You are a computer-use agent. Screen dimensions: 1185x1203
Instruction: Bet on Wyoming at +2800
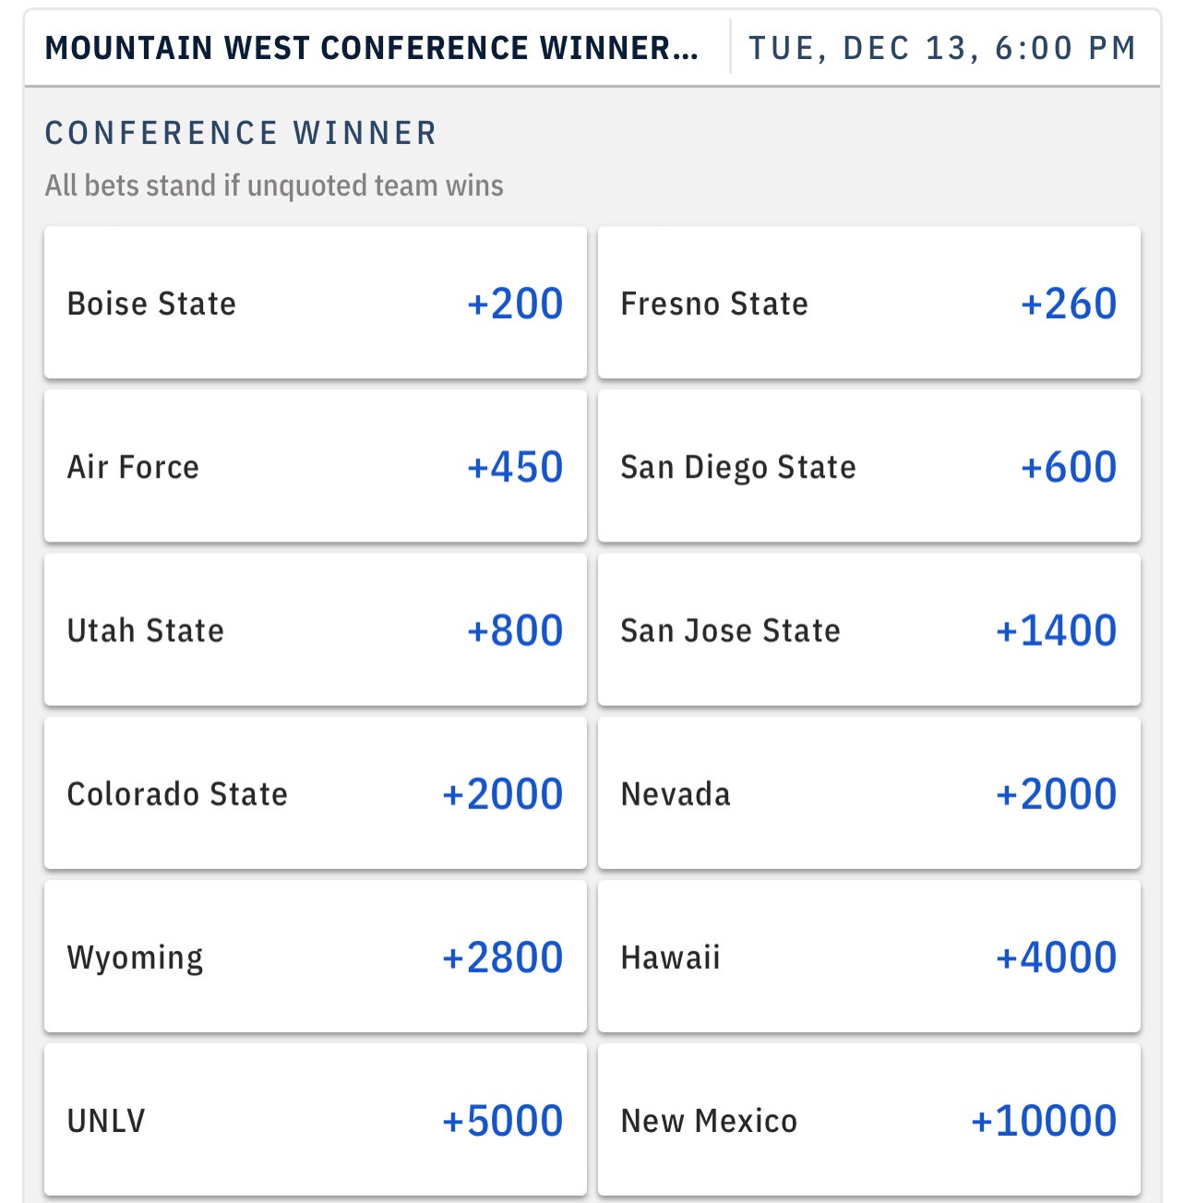tap(315, 957)
